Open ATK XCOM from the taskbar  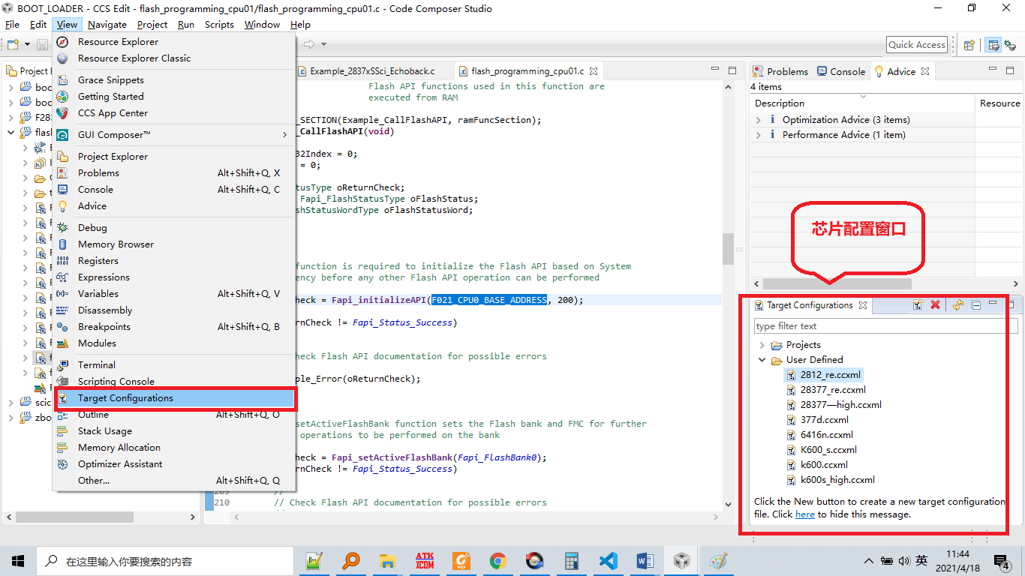pos(424,559)
